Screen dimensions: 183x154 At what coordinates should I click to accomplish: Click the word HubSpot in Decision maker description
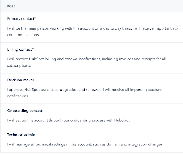[32, 90]
